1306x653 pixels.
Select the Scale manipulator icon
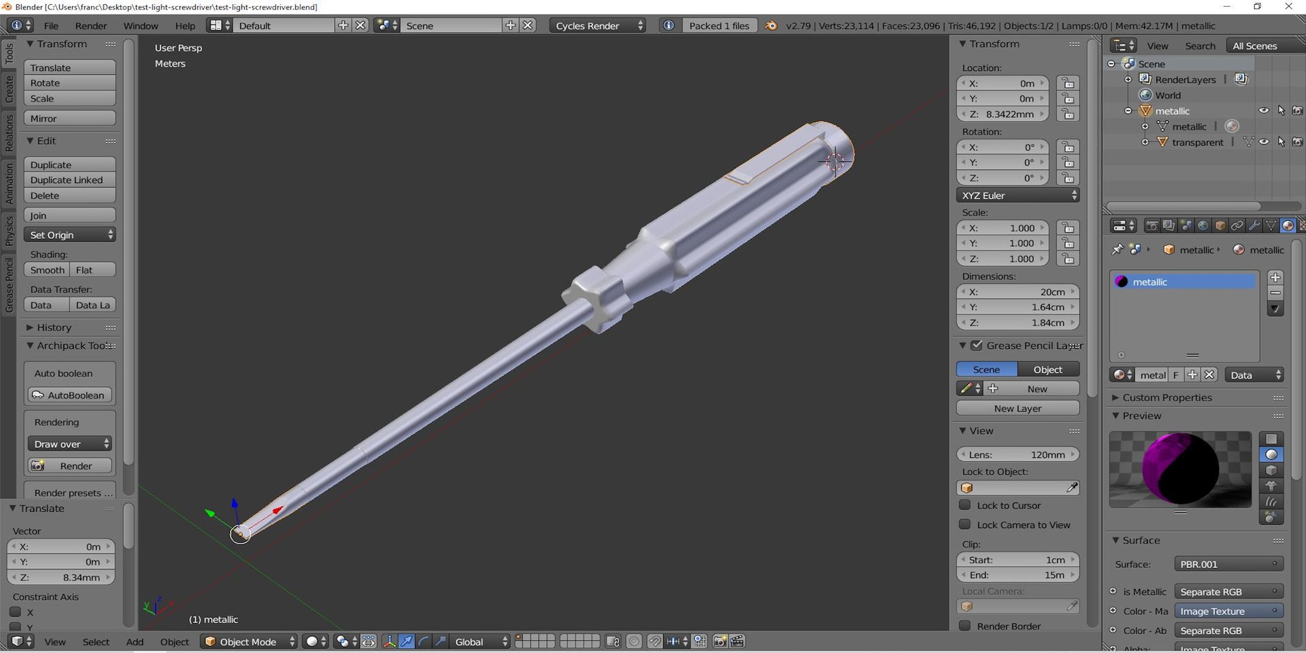click(440, 641)
